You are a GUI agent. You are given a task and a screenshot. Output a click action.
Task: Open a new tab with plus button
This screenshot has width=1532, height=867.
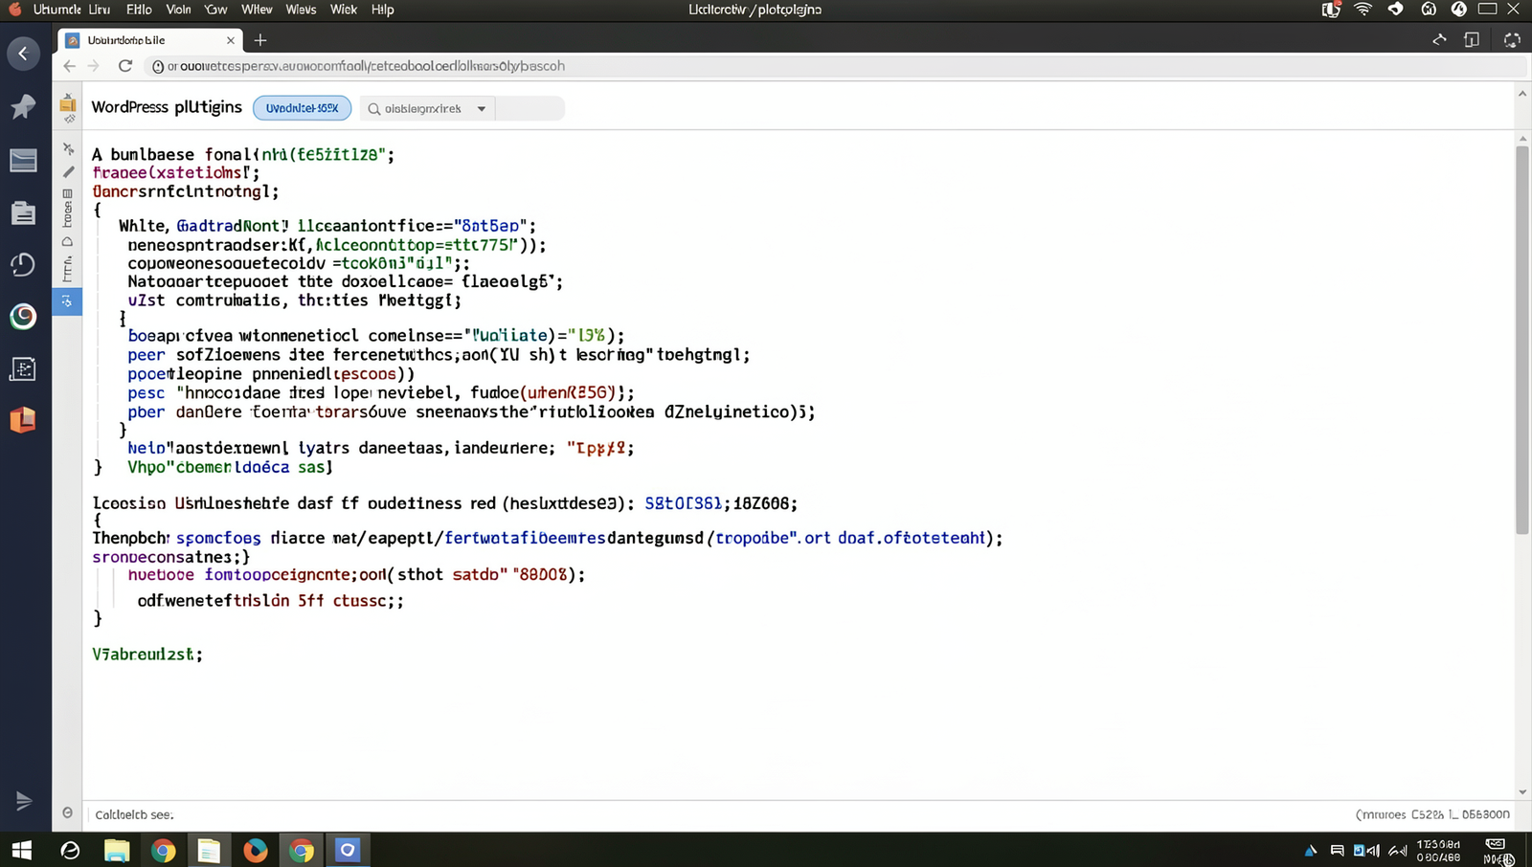coord(260,40)
